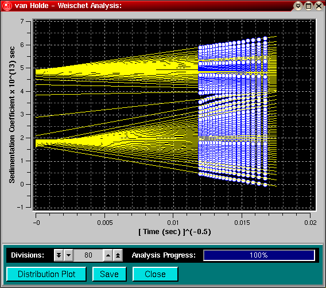The width and height of the screenshot is (326, 288).
Task: Click the Divisions value field showing 80
Action: tap(88, 255)
